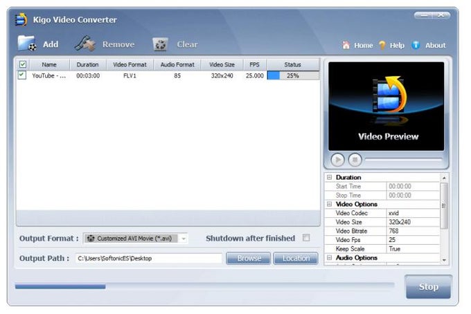Uncheck the YouTube file row checkbox
The image size is (471, 314).
click(22, 75)
